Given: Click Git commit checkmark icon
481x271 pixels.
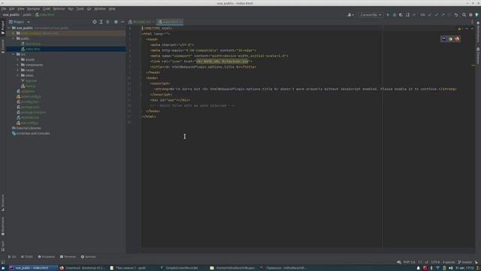Looking at the screenshot, I should pyautogui.click(x=436, y=15).
